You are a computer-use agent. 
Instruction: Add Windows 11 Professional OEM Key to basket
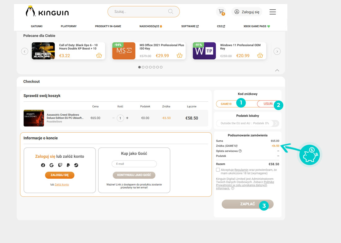pyautogui.click(x=260, y=55)
